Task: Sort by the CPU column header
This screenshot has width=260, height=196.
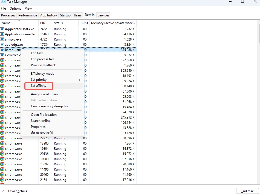Action: 84,23
